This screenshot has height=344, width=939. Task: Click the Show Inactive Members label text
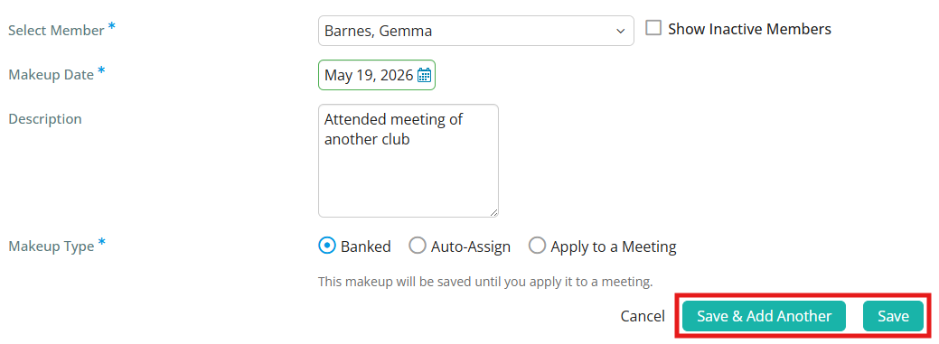749,29
